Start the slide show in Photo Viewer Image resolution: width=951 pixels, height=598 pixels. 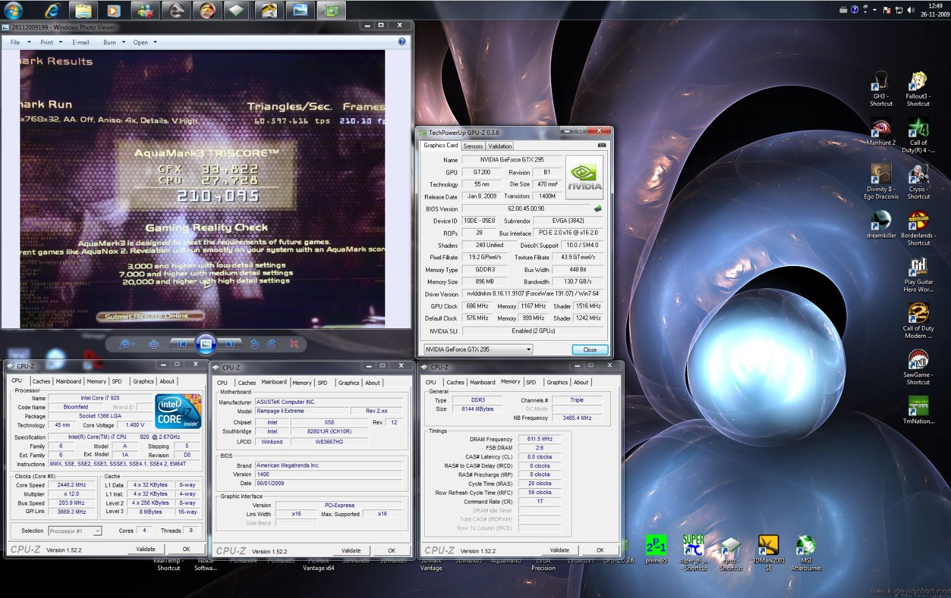pos(206,344)
